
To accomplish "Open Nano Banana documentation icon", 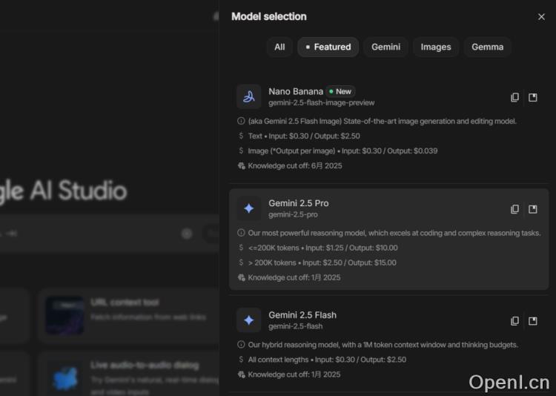I will coord(532,97).
